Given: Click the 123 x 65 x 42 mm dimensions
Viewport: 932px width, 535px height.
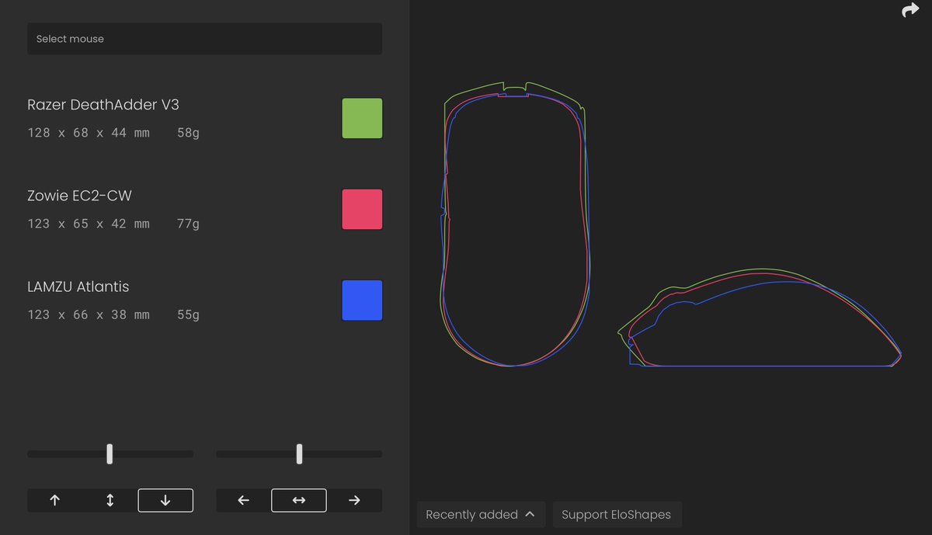Looking at the screenshot, I should pos(89,224).
